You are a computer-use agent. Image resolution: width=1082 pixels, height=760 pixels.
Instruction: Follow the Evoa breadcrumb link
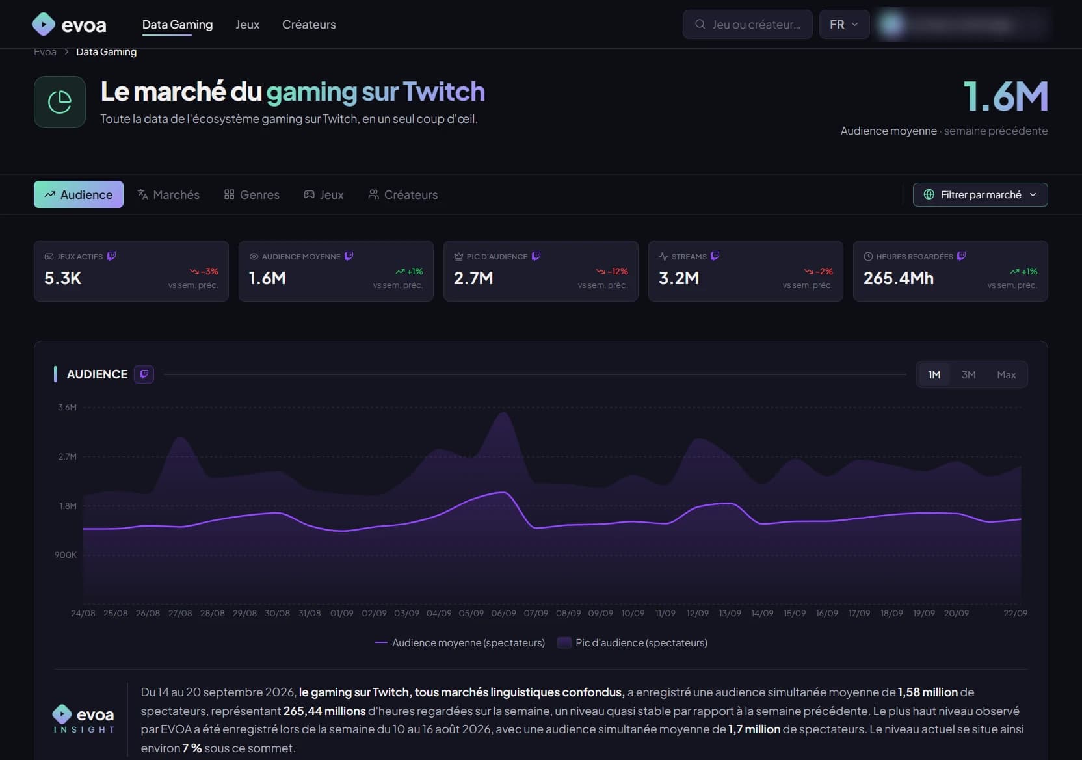[45, 52]
